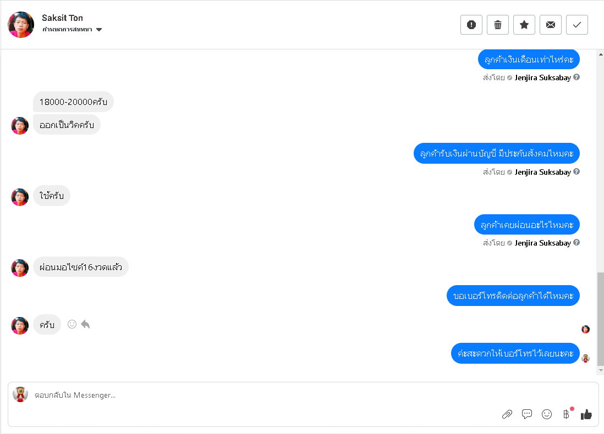Screen dimensions: 604x434
Task: Open the emoji picker in reply box
Action: pos(547,414)
